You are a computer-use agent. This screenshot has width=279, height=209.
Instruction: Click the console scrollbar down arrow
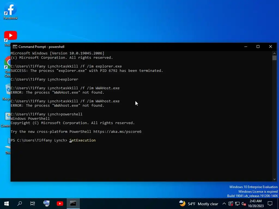click(274, 179)
